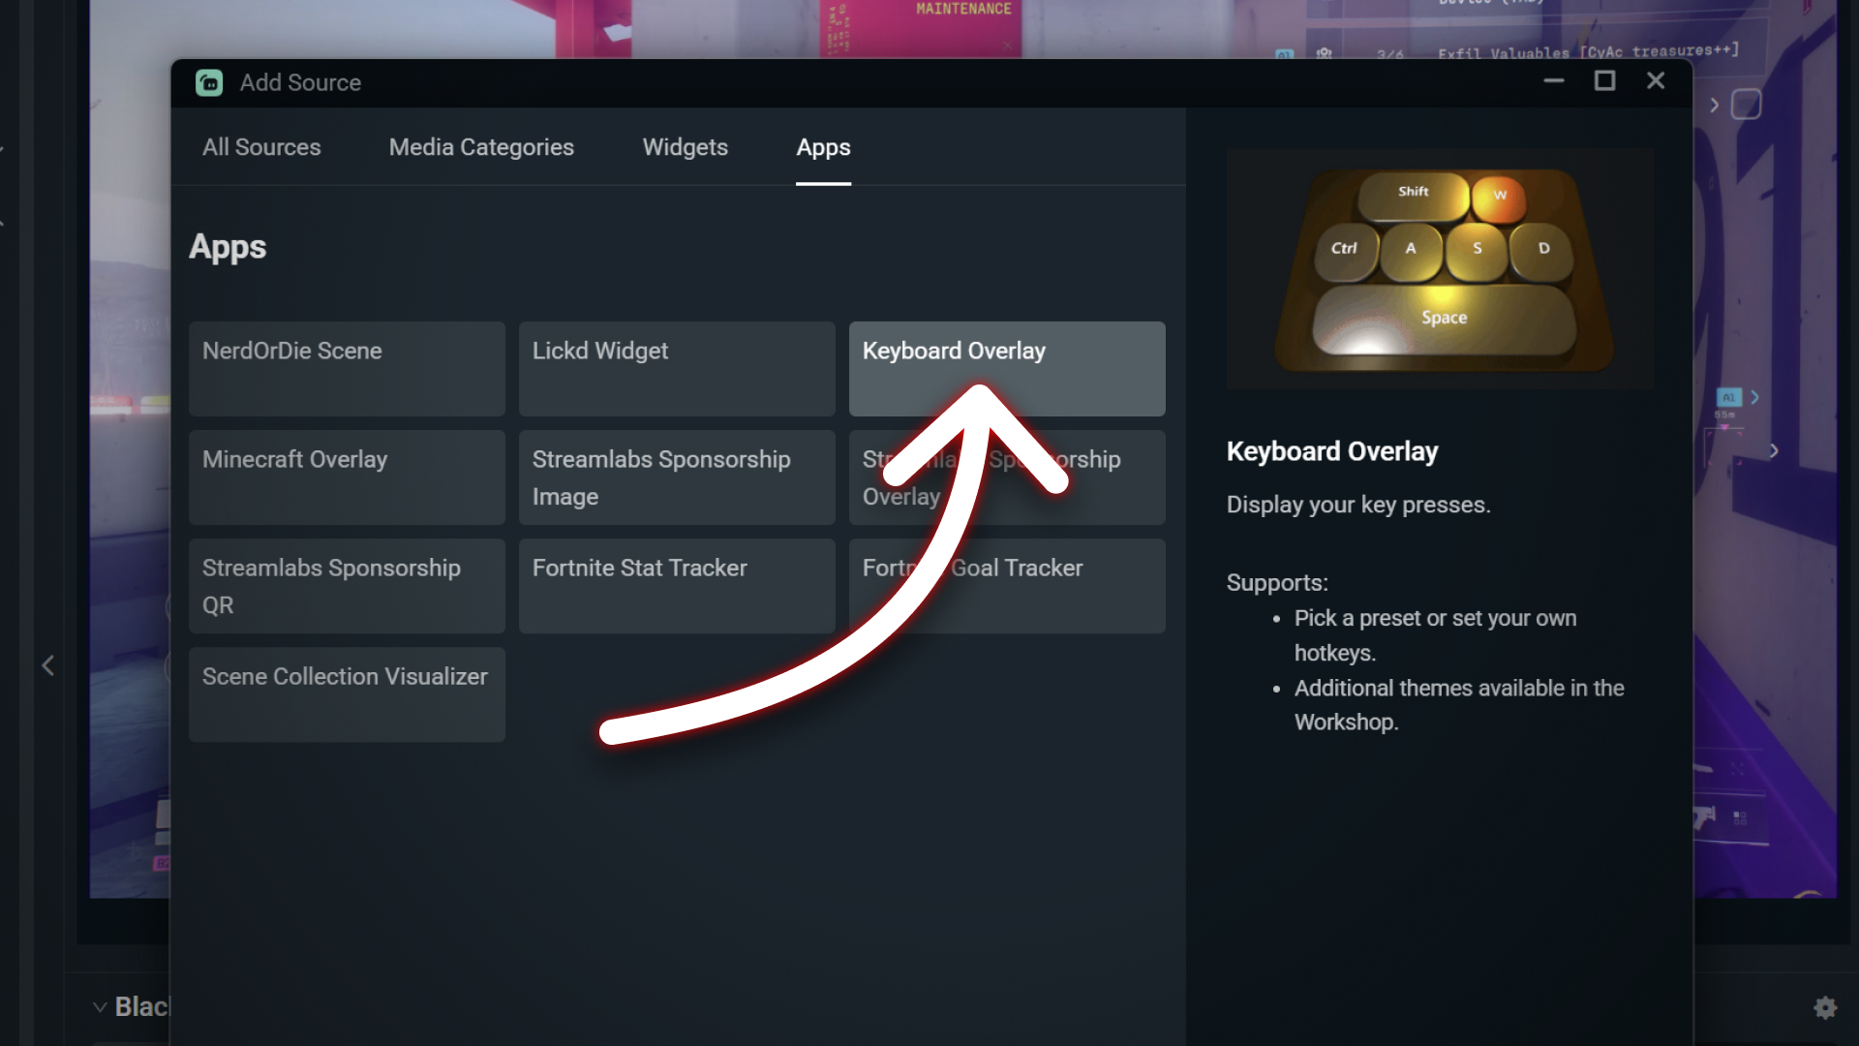1859x1046 pixels.
Task: Collapse the Black section at bottom left
Action: pos(101,1006)
